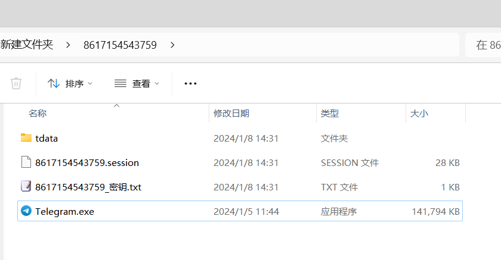Image resolution: width=501 pixels, height=260 pixels.
Task: Click the sort arrows icon
Action: click(54, 83)
